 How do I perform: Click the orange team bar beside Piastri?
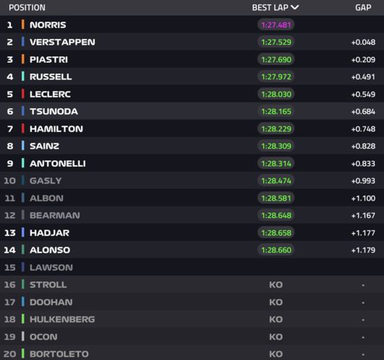(22, 59)
